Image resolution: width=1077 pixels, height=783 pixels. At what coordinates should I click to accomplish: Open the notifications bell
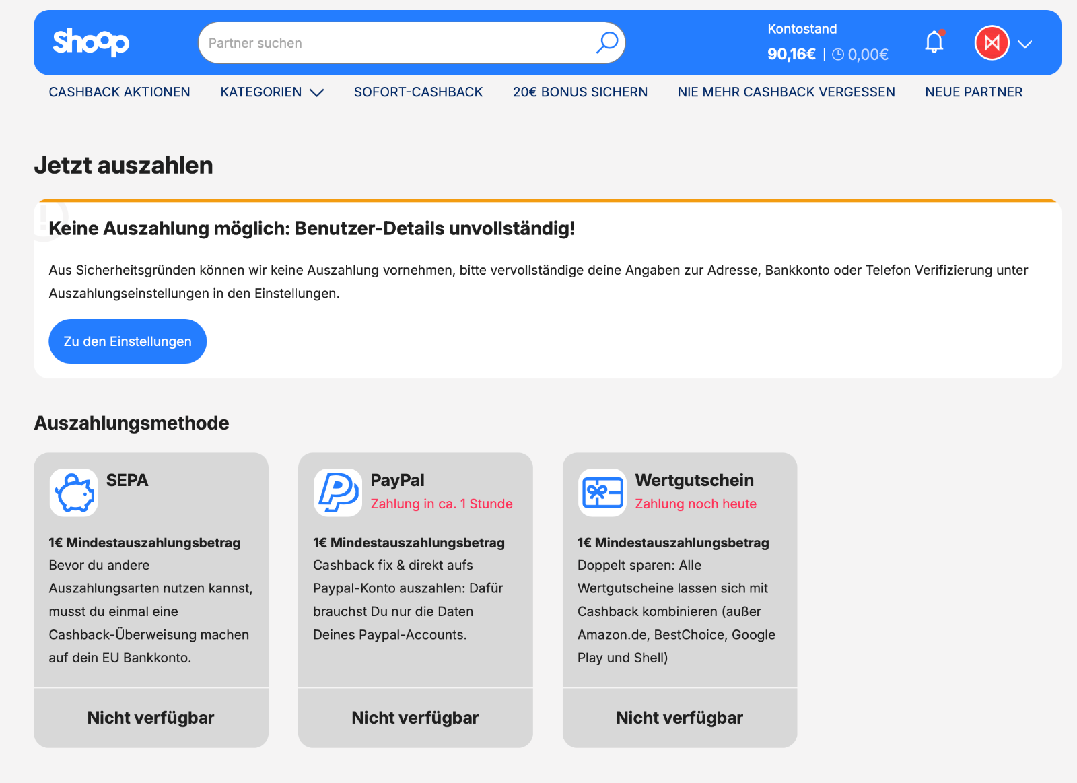point(934,42)
